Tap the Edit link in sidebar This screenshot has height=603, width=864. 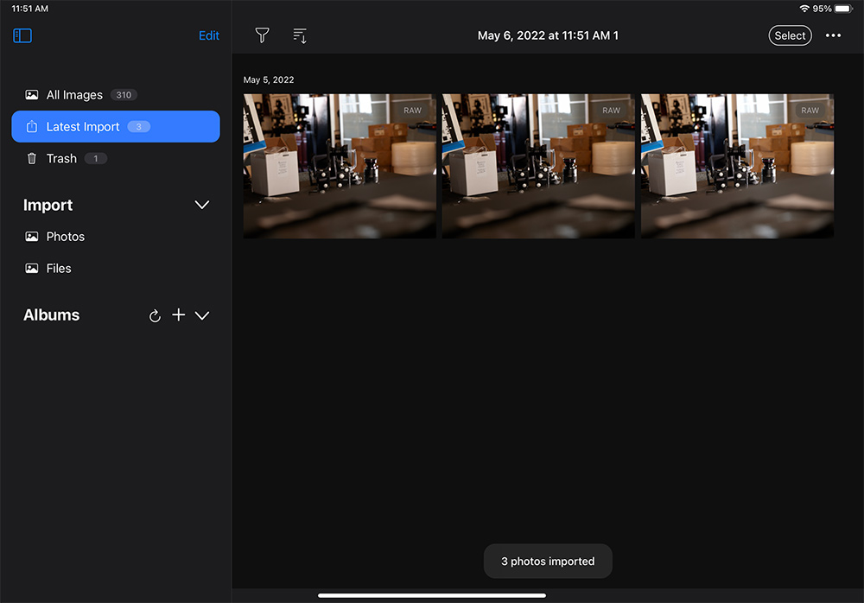[x=209, y=35]
